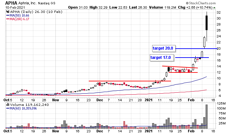Click the target 17.0 annotation label

point(162,58)
